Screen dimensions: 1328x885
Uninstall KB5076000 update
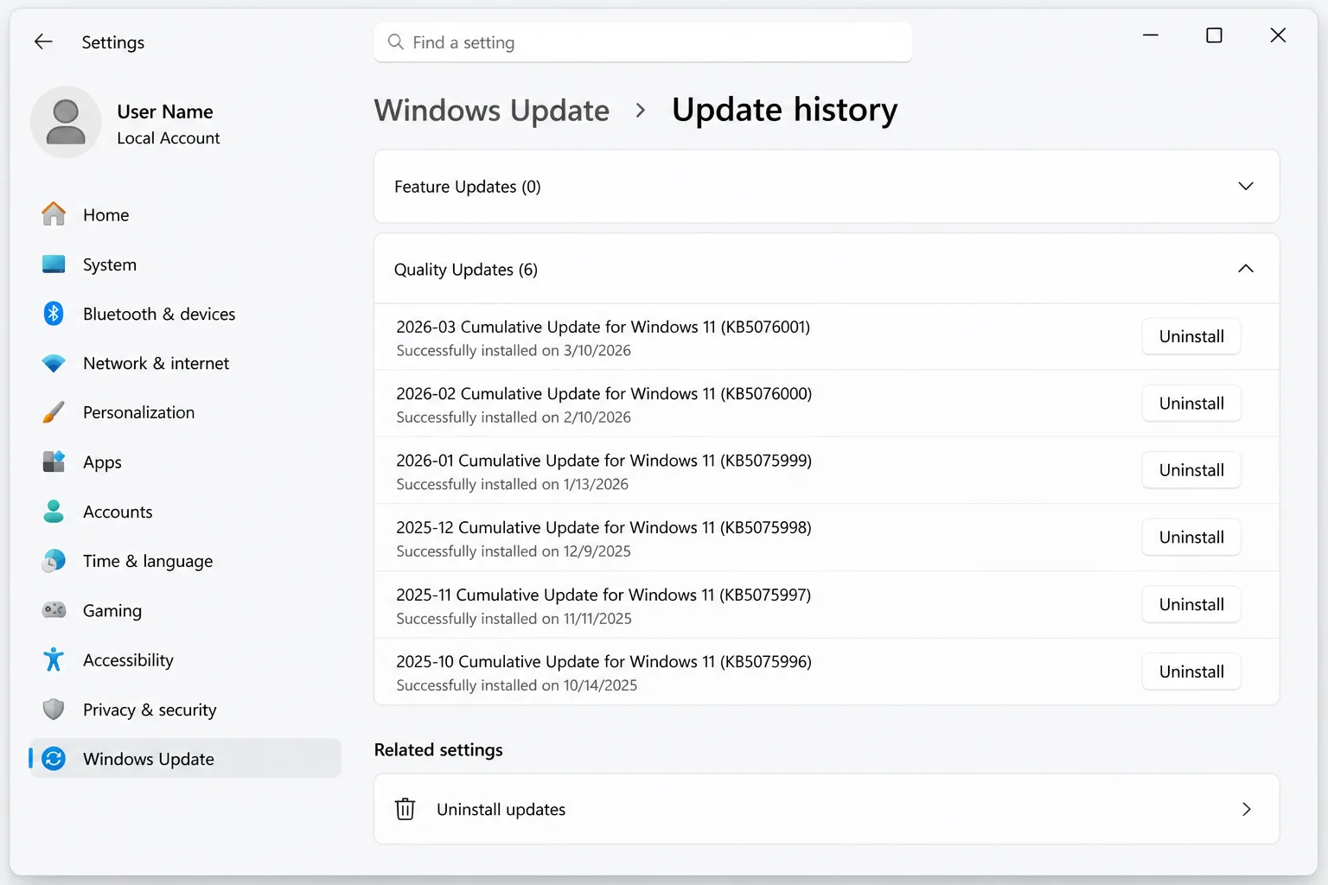[x=1191, y=403]
